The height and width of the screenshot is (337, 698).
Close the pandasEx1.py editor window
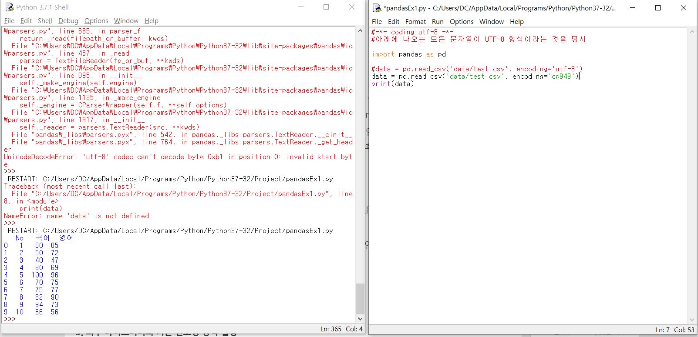point(684,8)
